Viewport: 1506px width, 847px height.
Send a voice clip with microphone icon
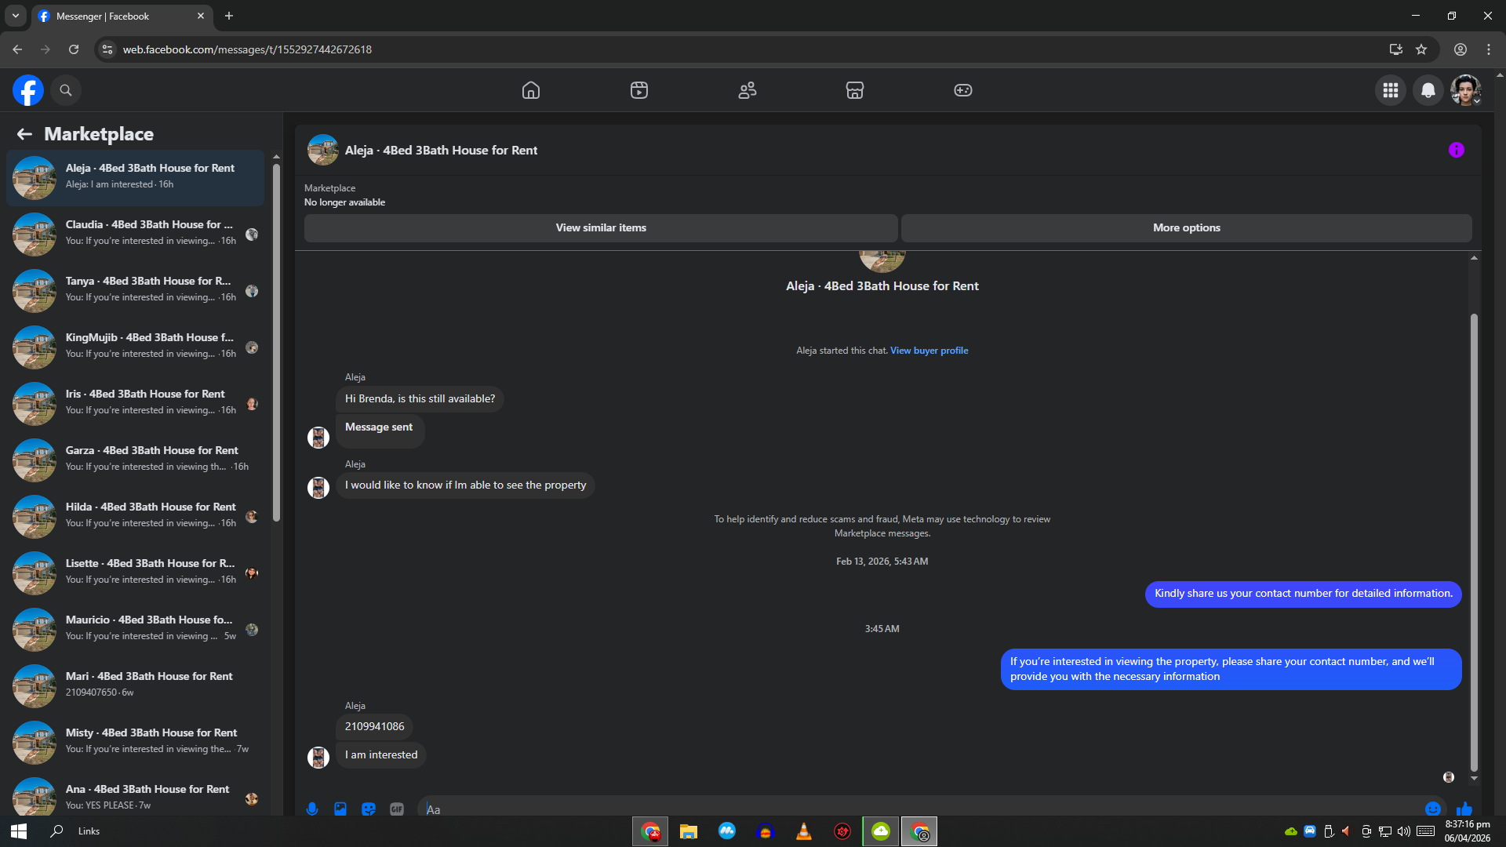click(312, 809)
